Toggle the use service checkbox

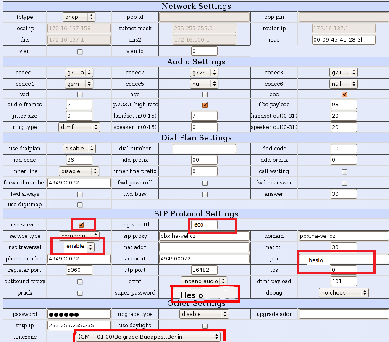(81, 225)
